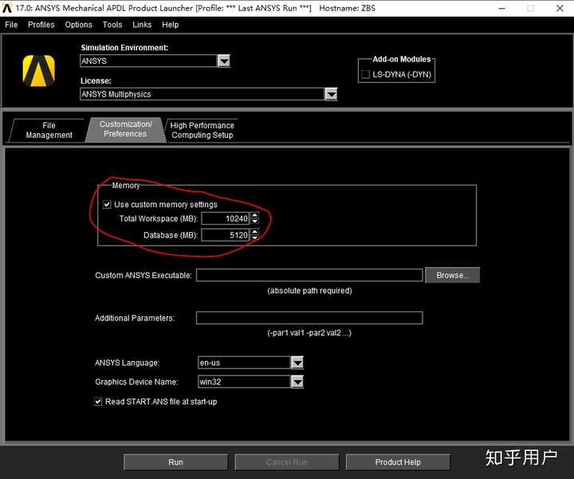Open High Performance Computing Setup tab
The width and height of the screenshot is (574, 479).
[x=202, y=130]
